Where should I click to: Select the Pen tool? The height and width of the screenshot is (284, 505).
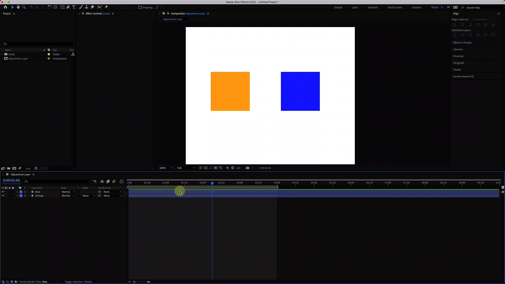(68, 7)
